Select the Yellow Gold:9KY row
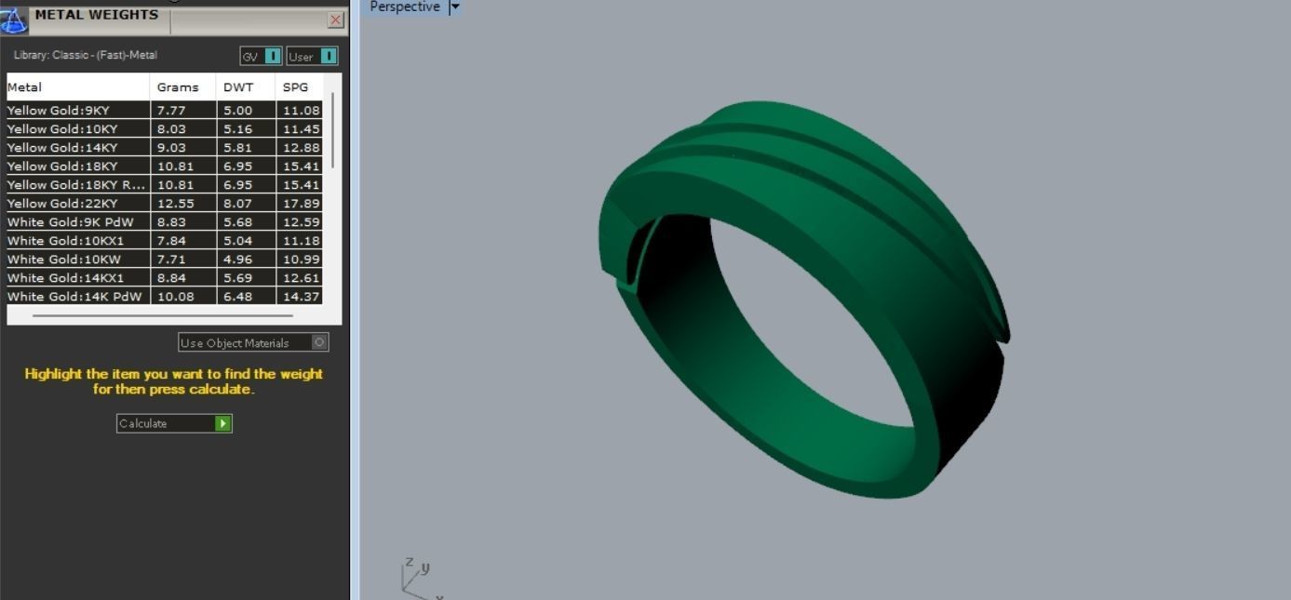Viewport: 1291px width, 600px height. pos(165,110)
